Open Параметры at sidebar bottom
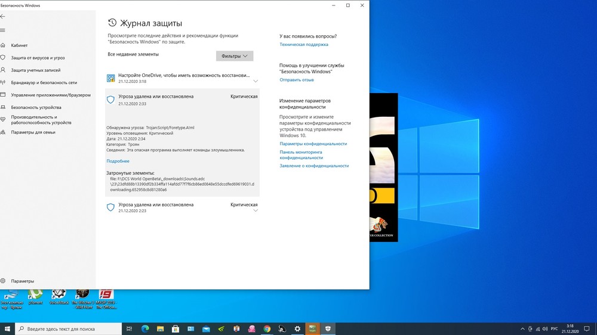Screen dimensions: 597x335 23,281
